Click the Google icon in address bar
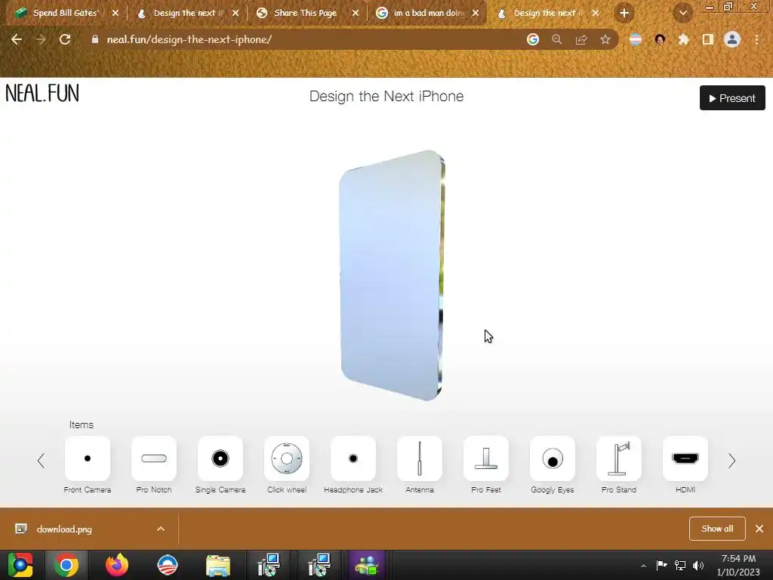Image resolution: width=773 pixels, height=580 pixels. [532, 39]
